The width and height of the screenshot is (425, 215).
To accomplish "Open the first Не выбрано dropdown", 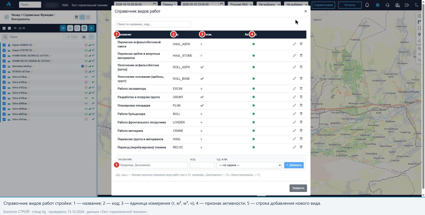I will [x=269, y=5].
